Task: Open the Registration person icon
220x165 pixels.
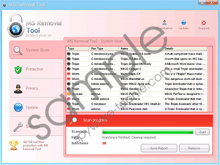Action: point(165,22)
